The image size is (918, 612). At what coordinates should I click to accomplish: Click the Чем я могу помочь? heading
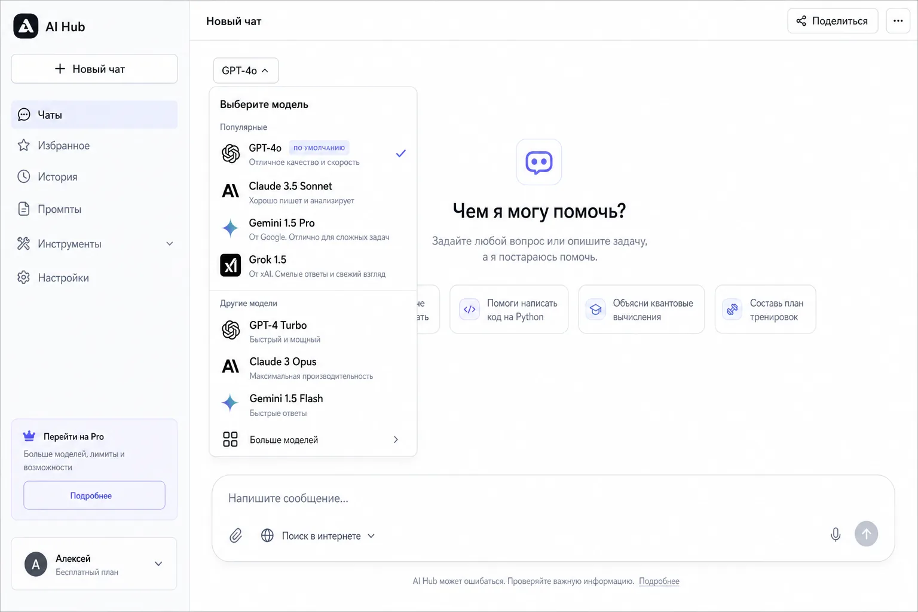pyautogui.click(x=539, y=211)
